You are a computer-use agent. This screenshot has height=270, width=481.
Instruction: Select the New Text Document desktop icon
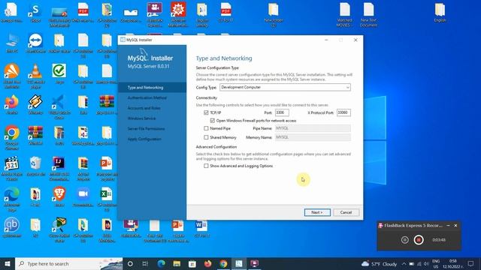(368, 15)
